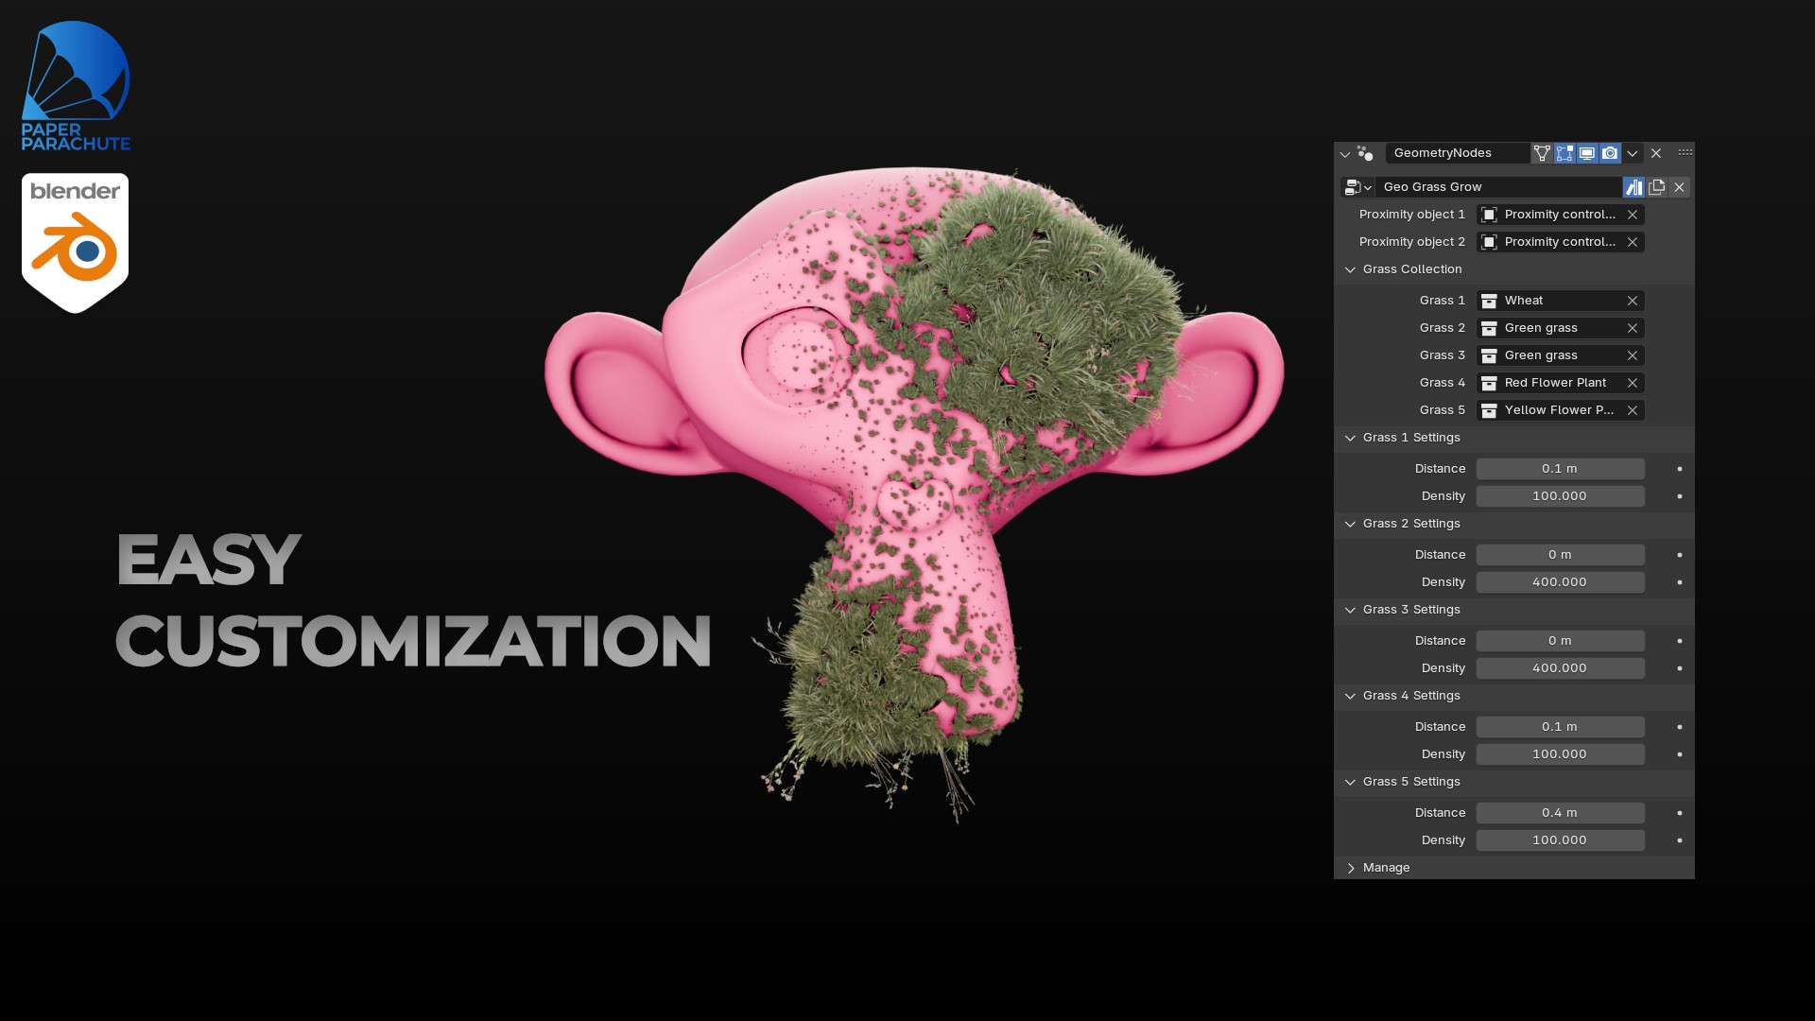Animate Grass 2 Distance keyframe dot
1815x1021 pixels.
point(1680,555)
